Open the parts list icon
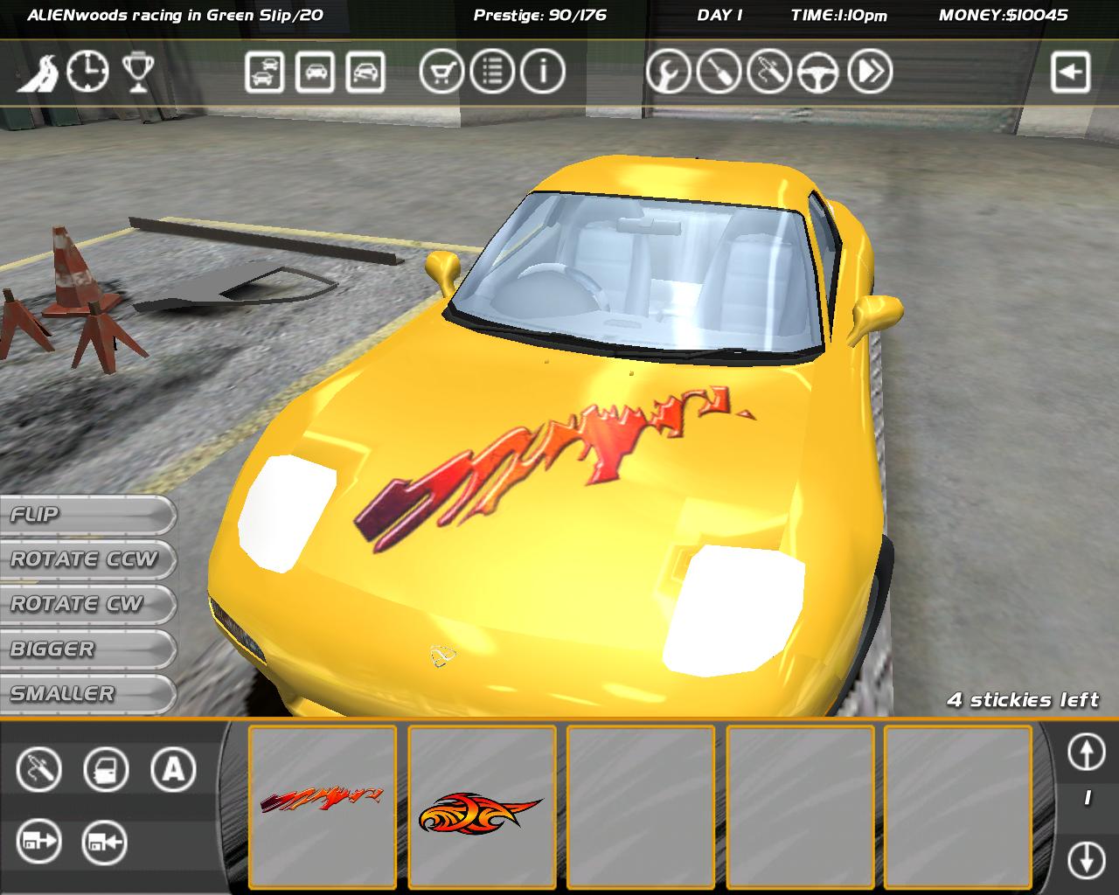Viewport: 1119px width, 895px height. [x=493, y=72]
